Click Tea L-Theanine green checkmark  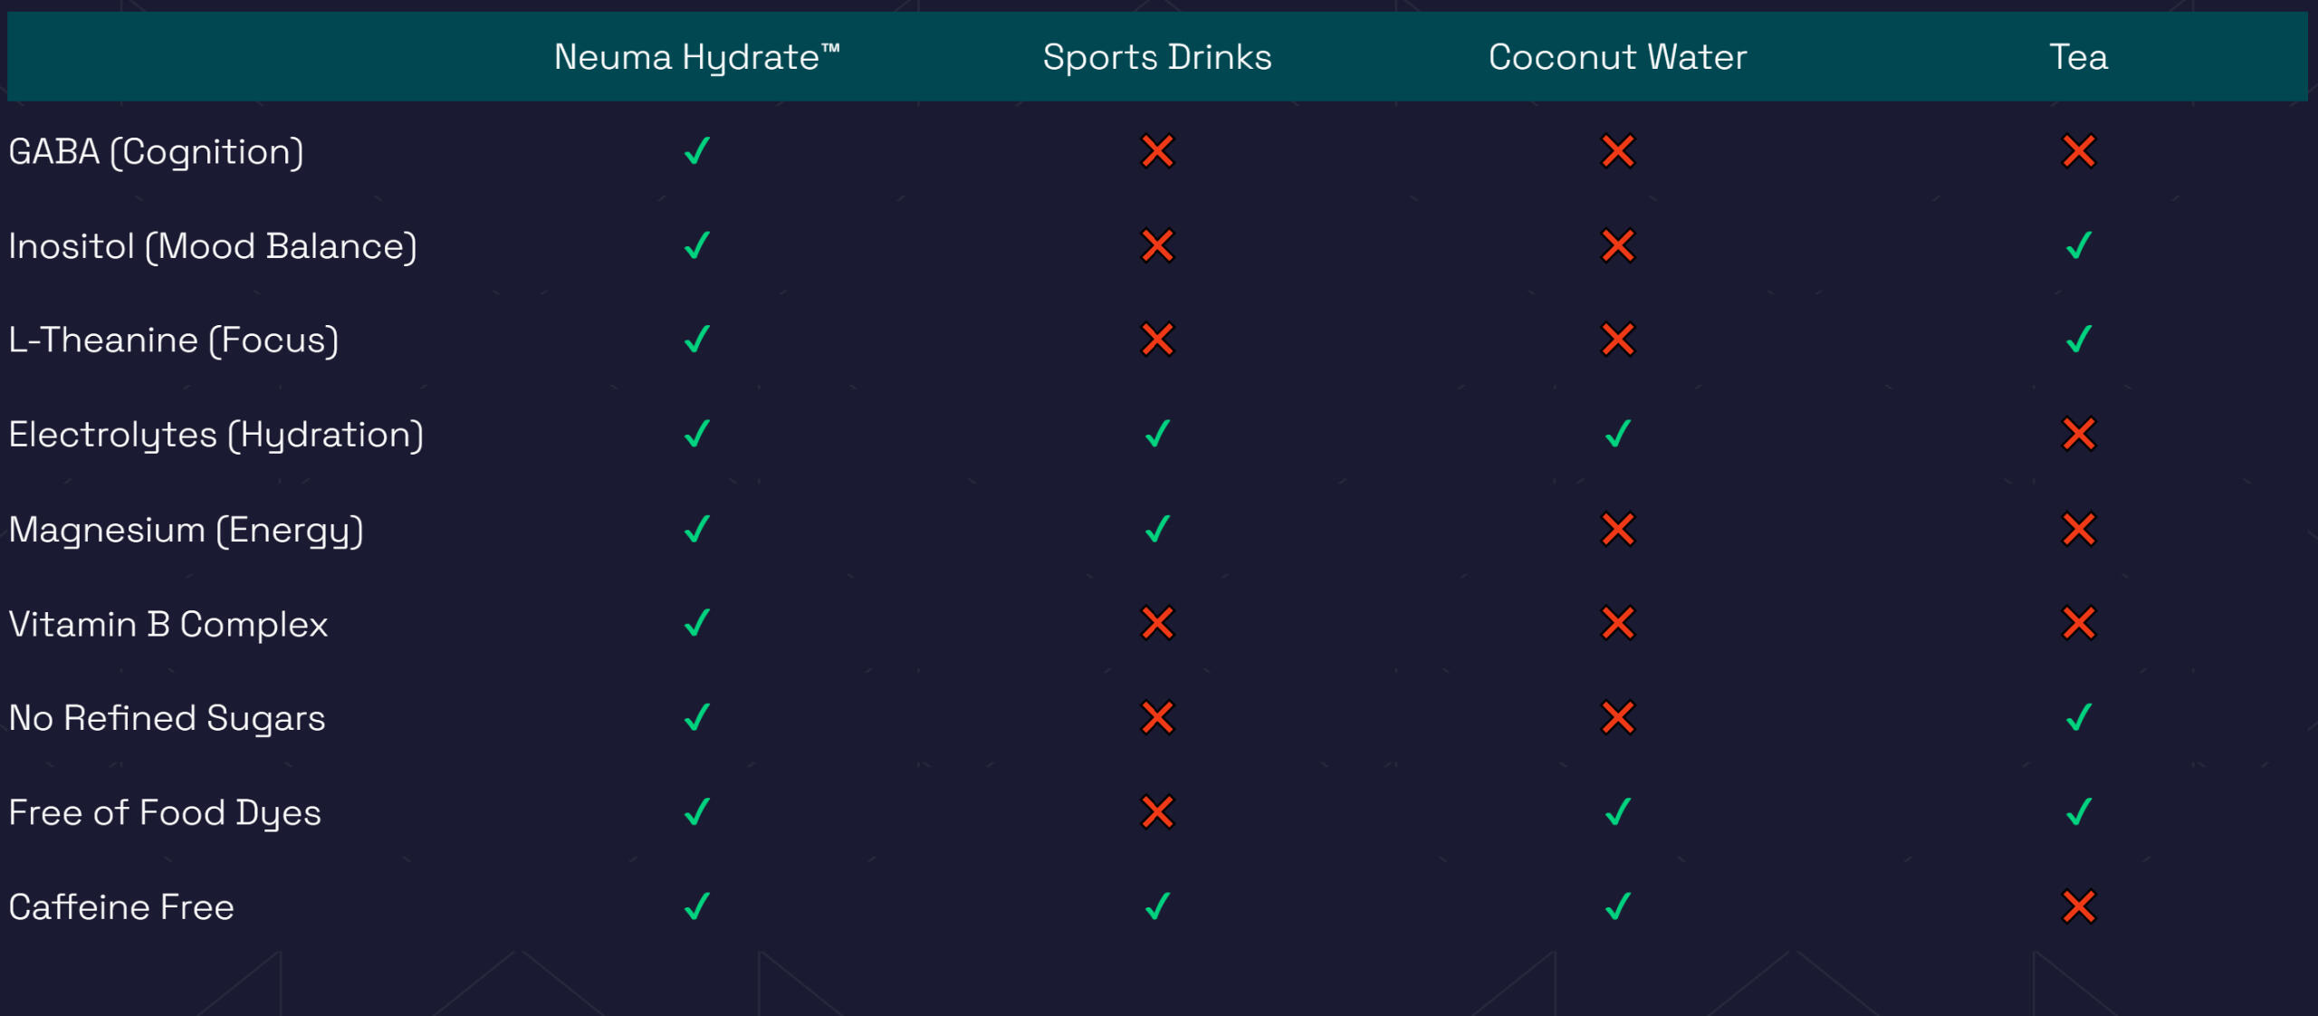(2078, 340)
